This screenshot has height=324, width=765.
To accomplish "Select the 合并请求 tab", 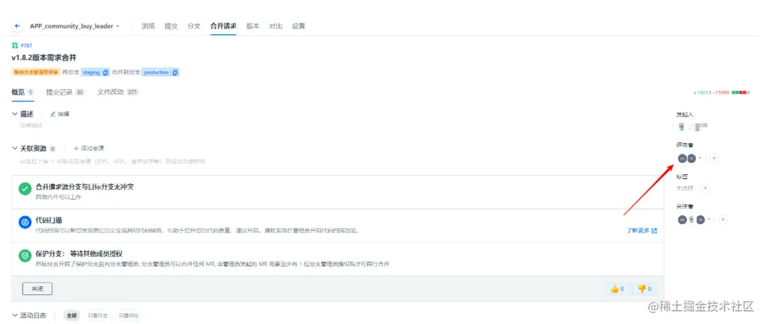I will 223,26.
